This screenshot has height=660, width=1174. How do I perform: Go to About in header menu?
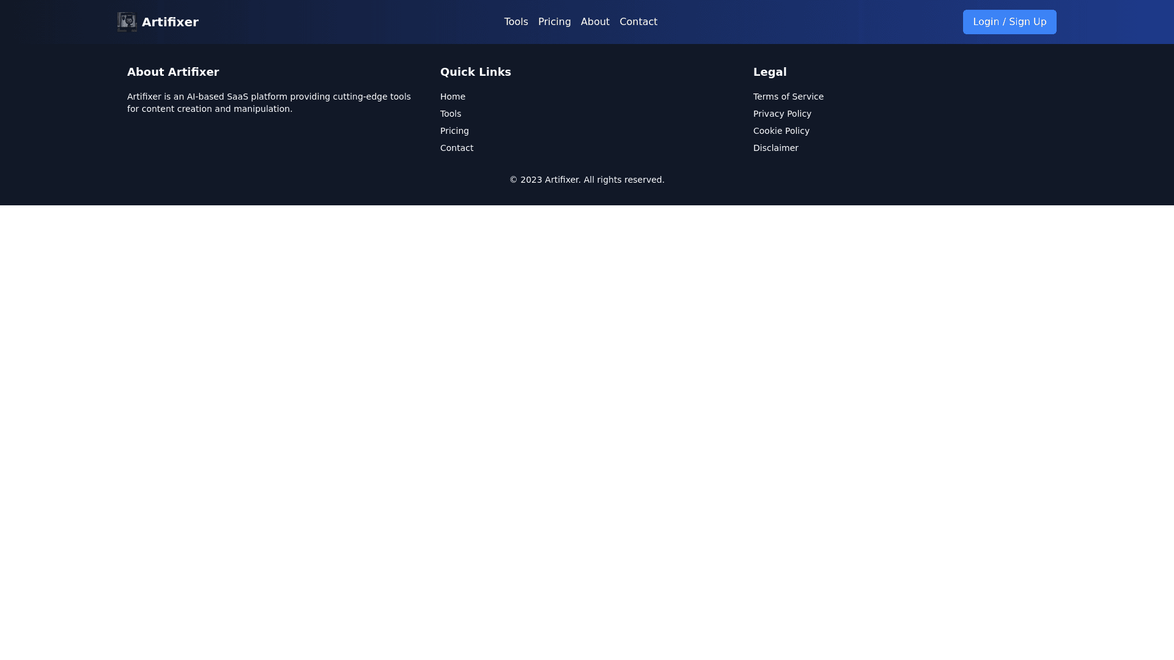(x=594, y=22)
